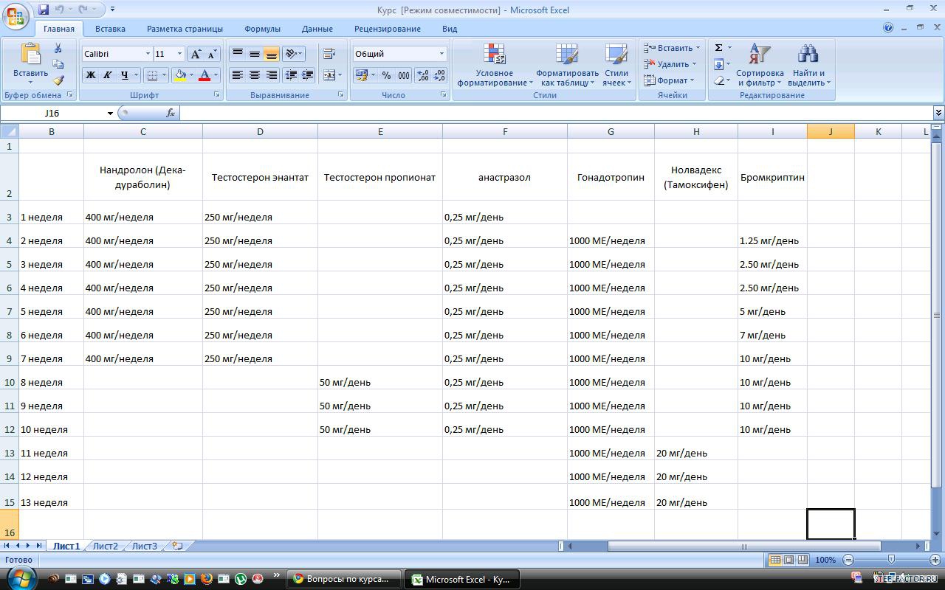Open Условное форматирование
Screen dimensions: 945x590
tap(494, 65)
